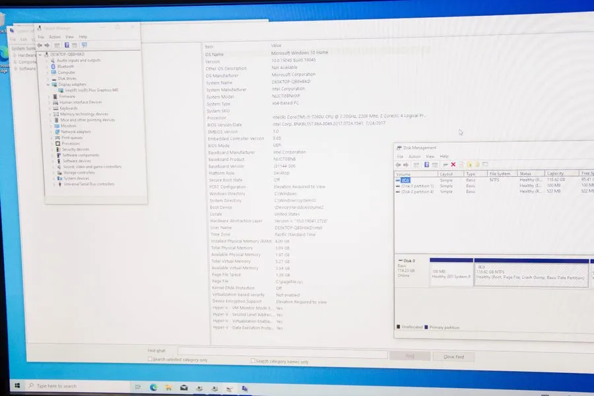
Task: Click Forward arrow in Device Manager toolbar
Action: click(x=47, y=45)
